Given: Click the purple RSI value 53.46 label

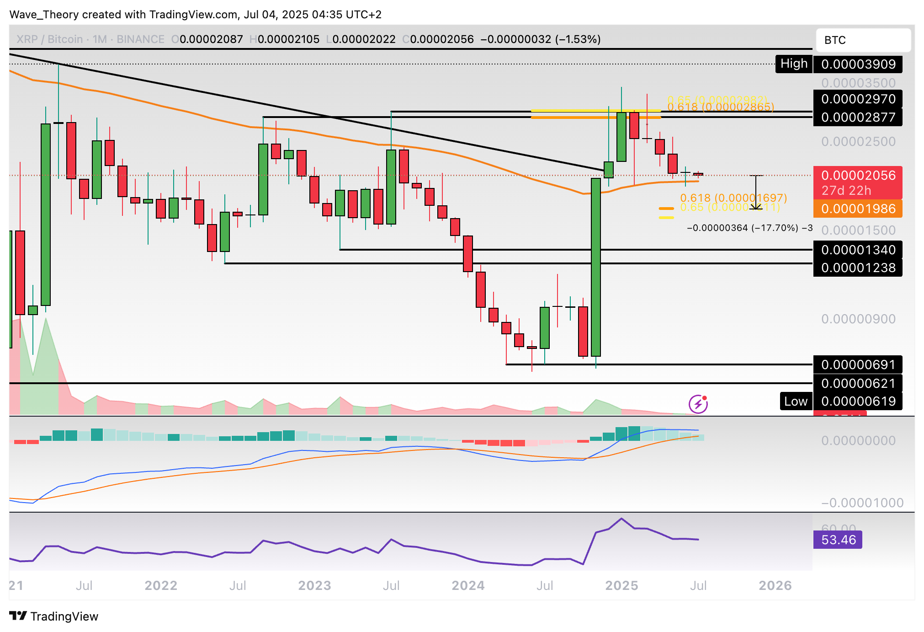Looking at the screenshot, I should coord(838,540).
